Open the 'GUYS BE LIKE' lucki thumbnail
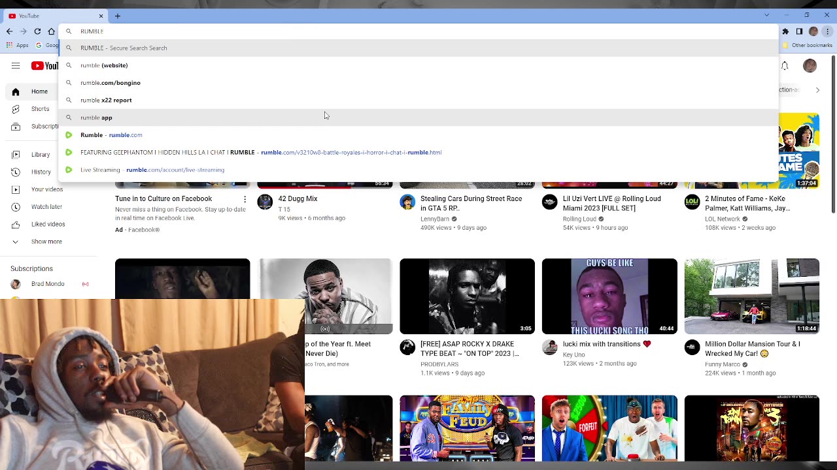837x470 pixels. click(609, 296)
